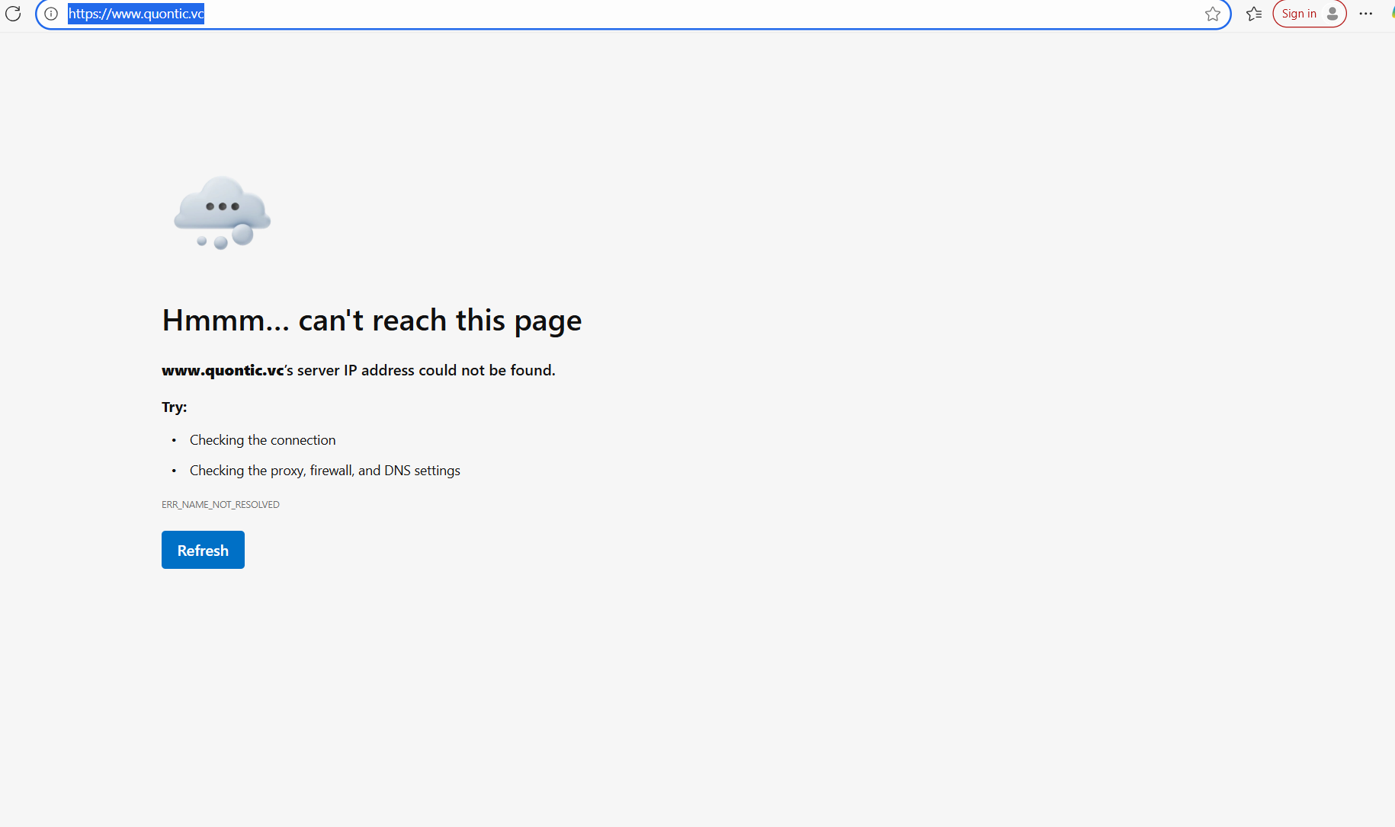Click the "Try:" label
This screenshot has width=1395, height=827.
pos(174,407)
